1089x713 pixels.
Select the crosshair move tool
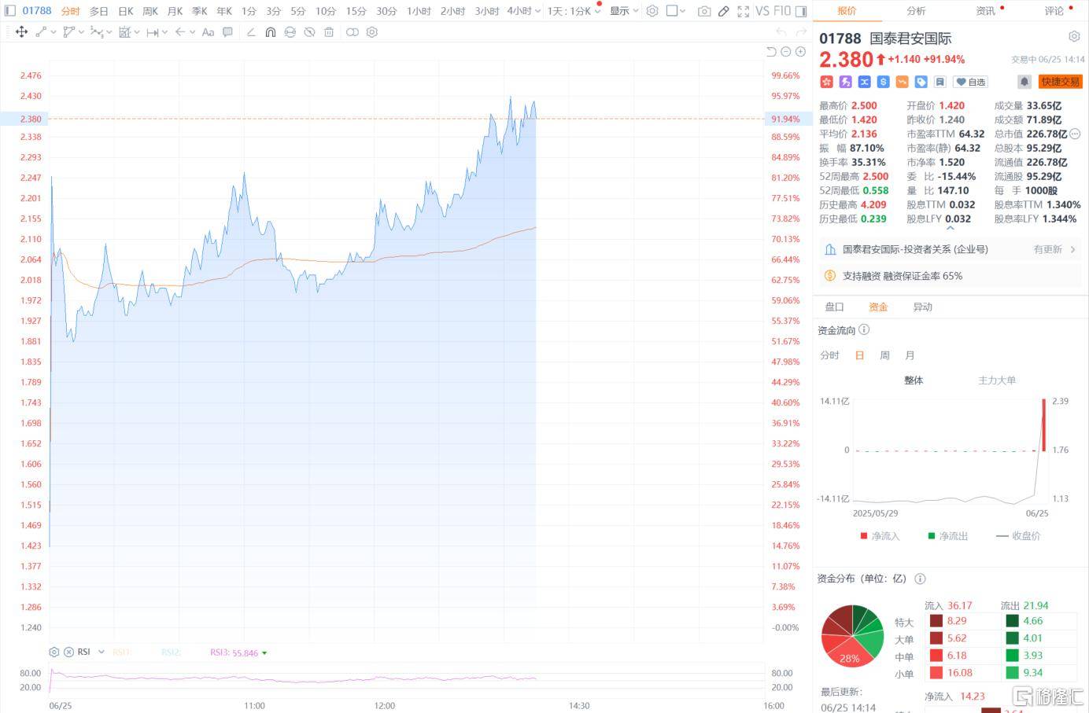pos(21,31)
